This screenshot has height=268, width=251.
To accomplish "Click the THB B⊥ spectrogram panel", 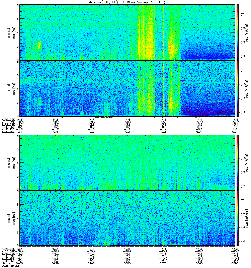I will click(x=128, y=32).
